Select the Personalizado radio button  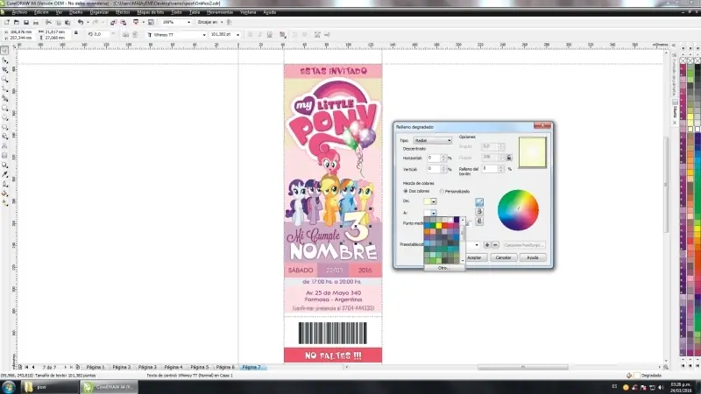coord(442,191)
